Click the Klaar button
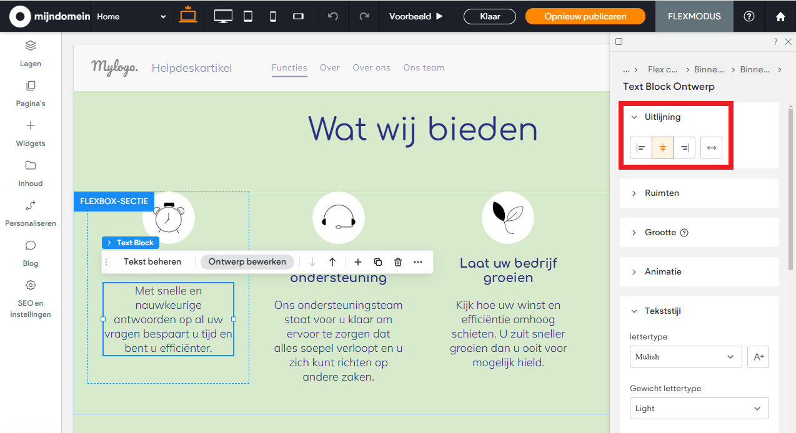 (489, 16)
